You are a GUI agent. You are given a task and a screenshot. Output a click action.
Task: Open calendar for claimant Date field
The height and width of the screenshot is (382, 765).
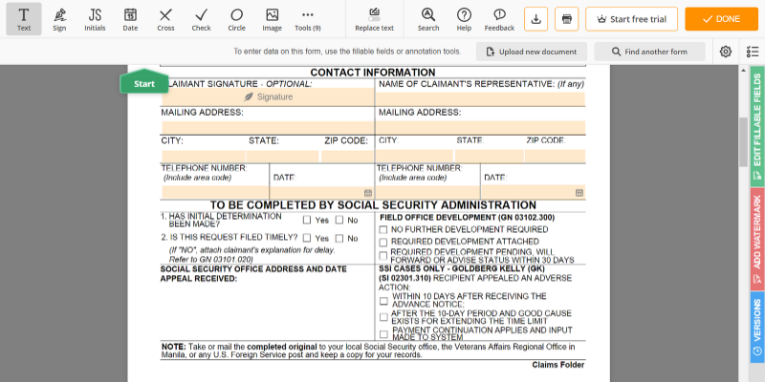point(368,193)
